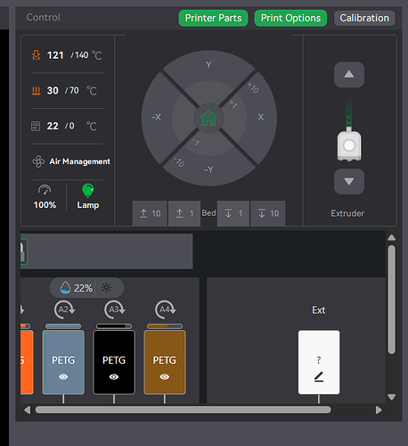408x446 pixels.
Task: Extrude filament with extruder down arrow
Action: pos(349,181)
